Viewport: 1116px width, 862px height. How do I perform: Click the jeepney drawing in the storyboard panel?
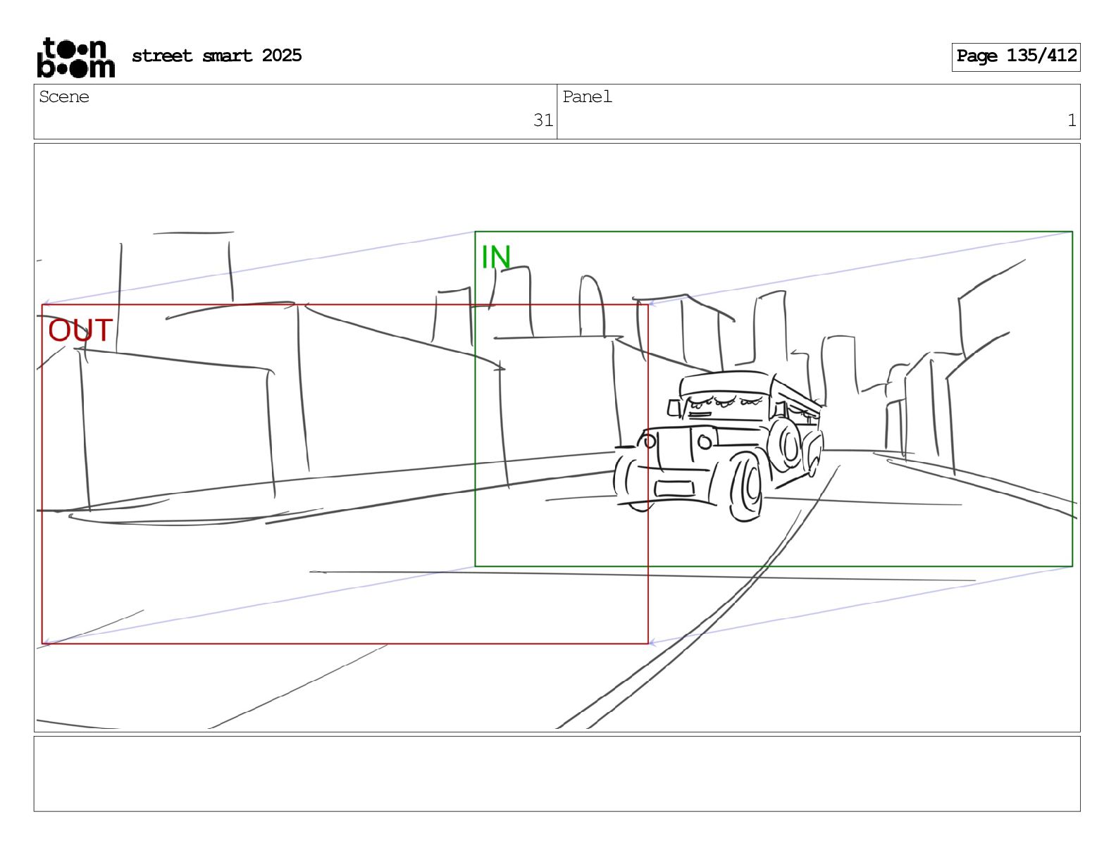[719, 446]
